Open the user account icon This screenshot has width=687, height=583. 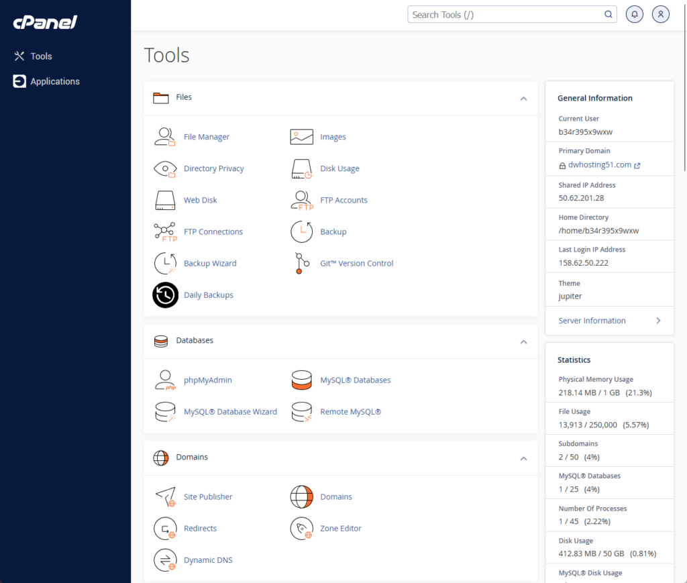[x=660, y=15]
